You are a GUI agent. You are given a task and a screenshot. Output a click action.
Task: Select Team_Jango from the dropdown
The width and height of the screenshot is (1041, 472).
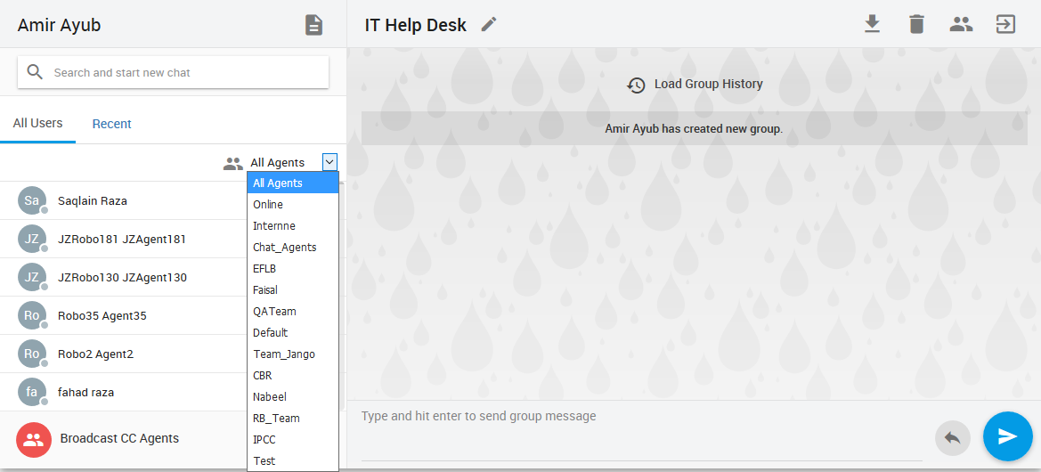point(283,354)
